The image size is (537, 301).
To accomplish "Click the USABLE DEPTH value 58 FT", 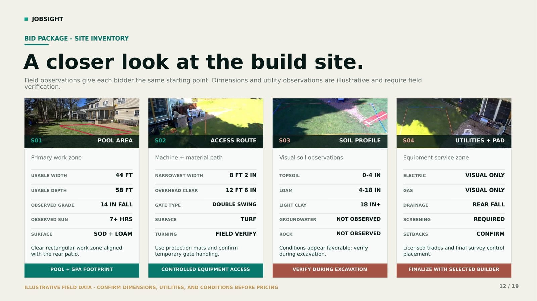I will click(x=124, y=190).
